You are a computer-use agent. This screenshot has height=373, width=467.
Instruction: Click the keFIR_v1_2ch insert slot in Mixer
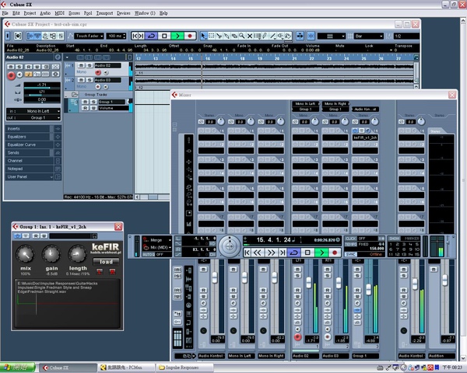click(x=365, y=138)
